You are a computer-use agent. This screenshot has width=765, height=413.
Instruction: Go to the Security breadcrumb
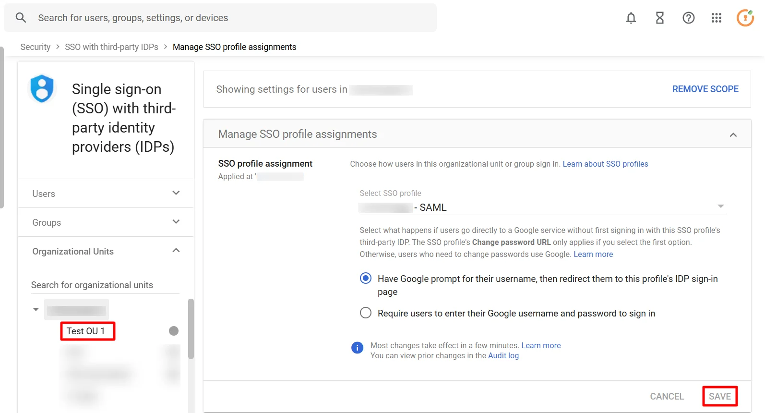(36, 47)
